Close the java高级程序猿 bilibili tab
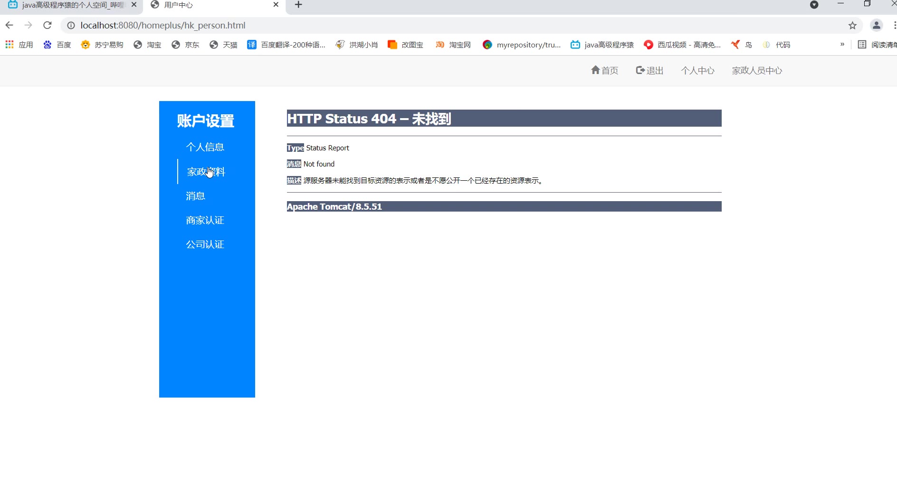The height and width of the screenshot is (482, 897). 134,5
